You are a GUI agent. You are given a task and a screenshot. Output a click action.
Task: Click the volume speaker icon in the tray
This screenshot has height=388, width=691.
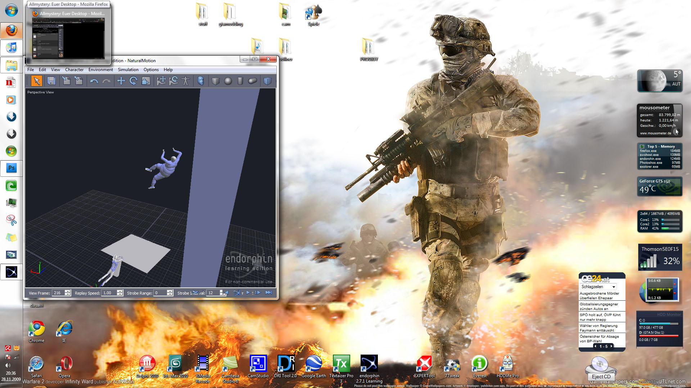pos(8,365)
